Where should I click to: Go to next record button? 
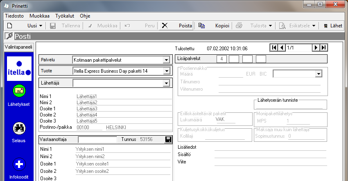(x=316, y=48)
